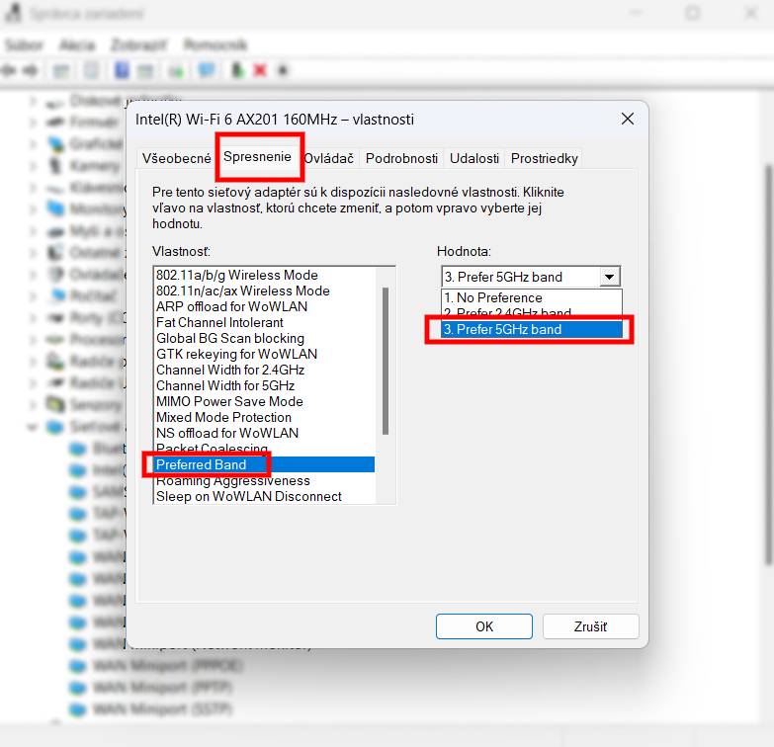Screen dimensions: 774x747
Task: Click the Kamery category icon in device tree
Action: [x=55, y=165]
